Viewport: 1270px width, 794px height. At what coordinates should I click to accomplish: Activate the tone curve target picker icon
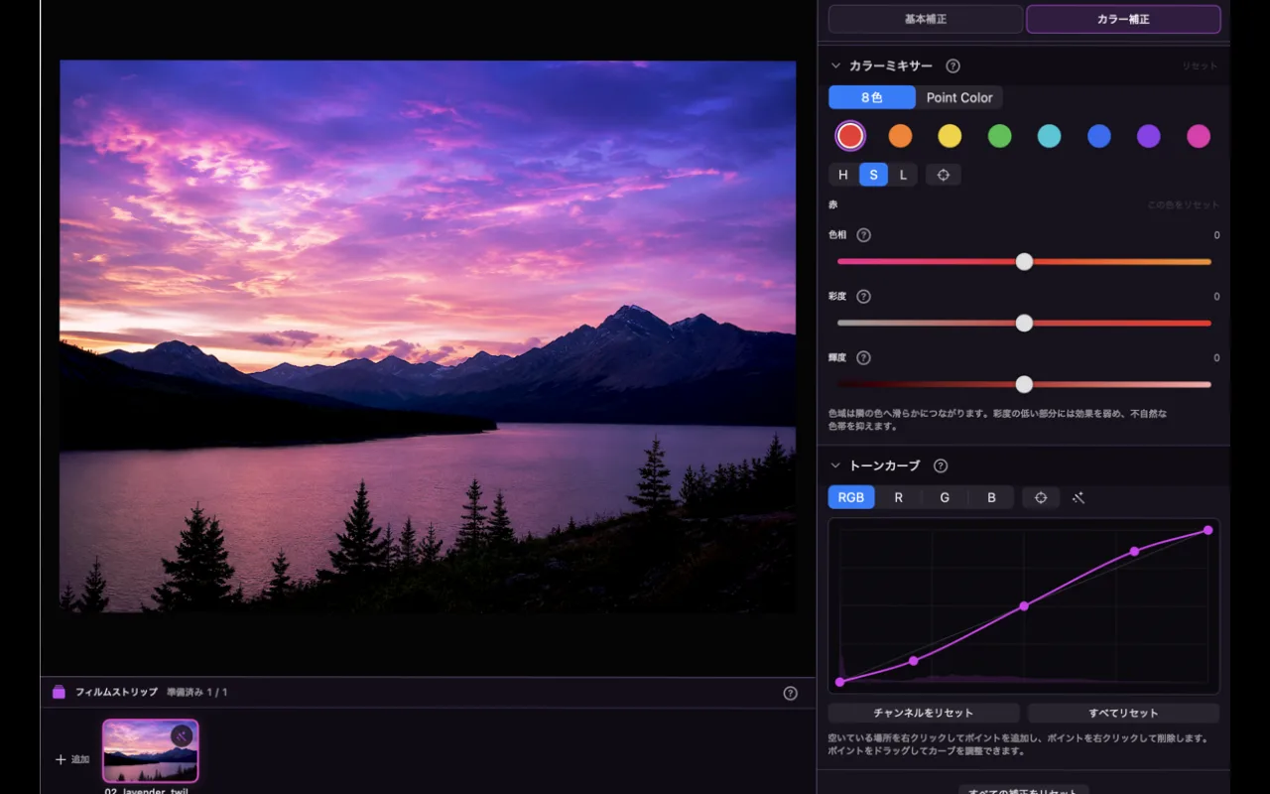1041,497
